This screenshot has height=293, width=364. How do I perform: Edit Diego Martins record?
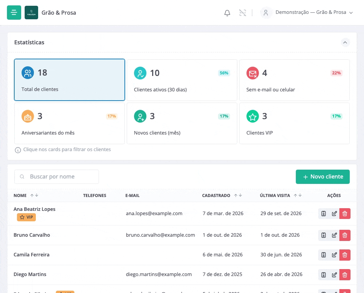[x=334, y=275]
